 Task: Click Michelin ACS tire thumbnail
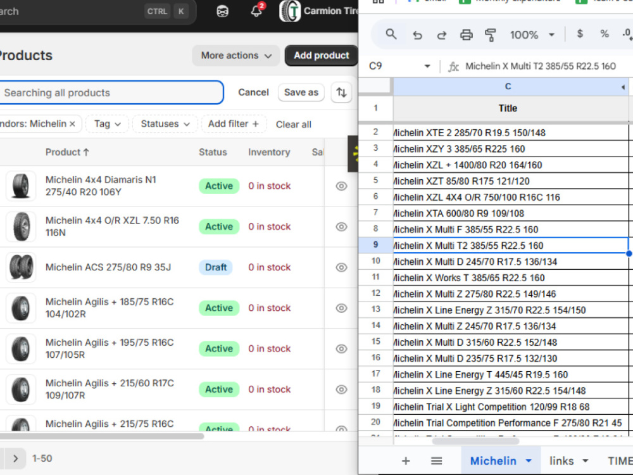21,267
